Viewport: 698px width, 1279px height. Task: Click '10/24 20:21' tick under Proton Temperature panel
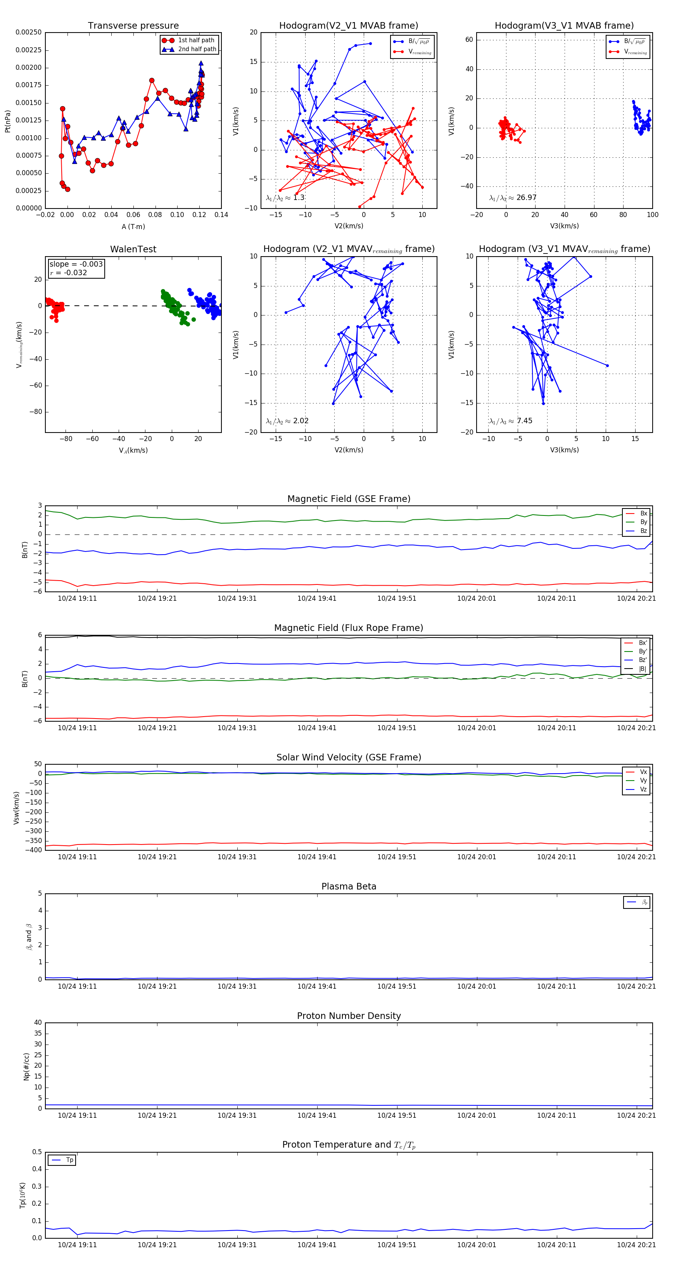tap(636, 1245)
